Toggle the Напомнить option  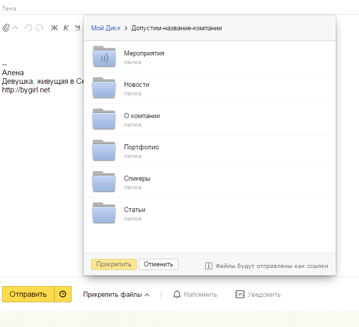point(200,295)
